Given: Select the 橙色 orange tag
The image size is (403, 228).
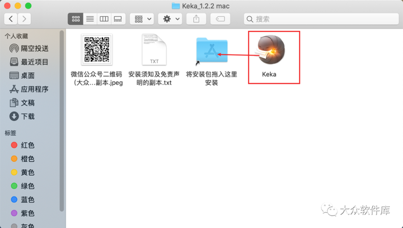Looking at the screenshot, I should pos(22,159).
